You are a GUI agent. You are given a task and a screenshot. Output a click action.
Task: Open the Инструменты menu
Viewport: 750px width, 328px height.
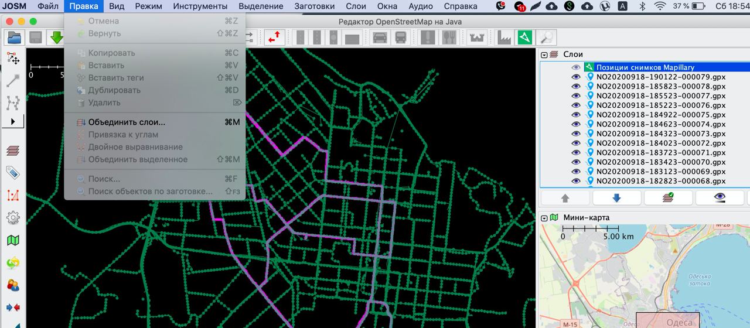click(x=200, y=6)
